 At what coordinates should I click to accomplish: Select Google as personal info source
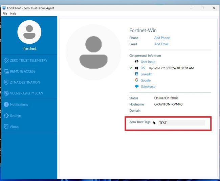tap(146, 80)
